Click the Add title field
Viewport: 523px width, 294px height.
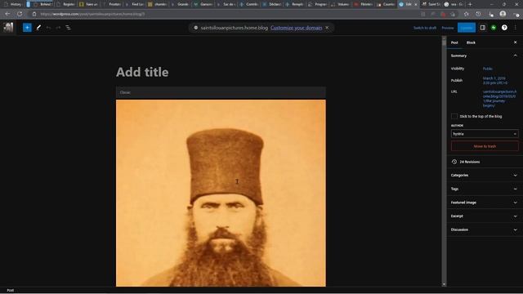pos(142,73)
